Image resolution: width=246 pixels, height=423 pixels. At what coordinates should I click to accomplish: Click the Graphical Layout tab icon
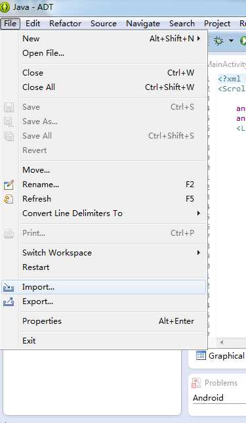pos(201,356)
